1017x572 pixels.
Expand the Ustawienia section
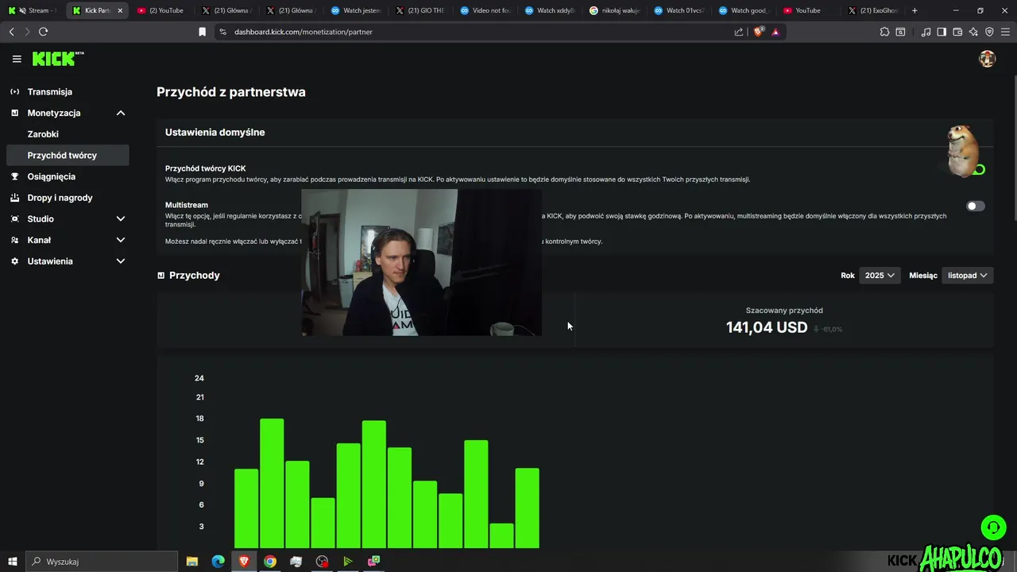coord(121,261)
